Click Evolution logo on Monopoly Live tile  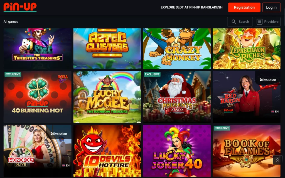[59, 134]
